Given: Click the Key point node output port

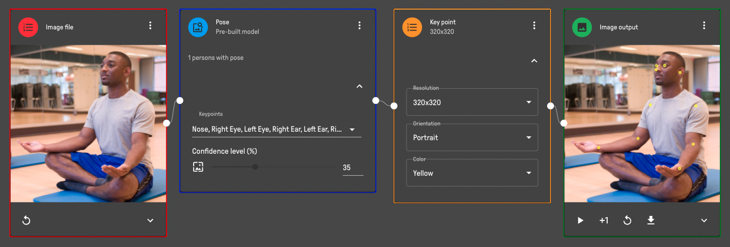Looking at the screenshot, I should point(550,106).
